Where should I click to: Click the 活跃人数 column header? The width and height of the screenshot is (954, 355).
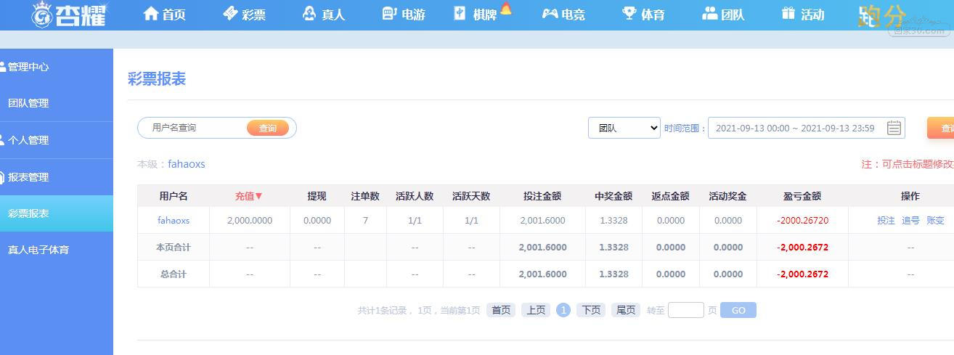(x=415, y=196)
